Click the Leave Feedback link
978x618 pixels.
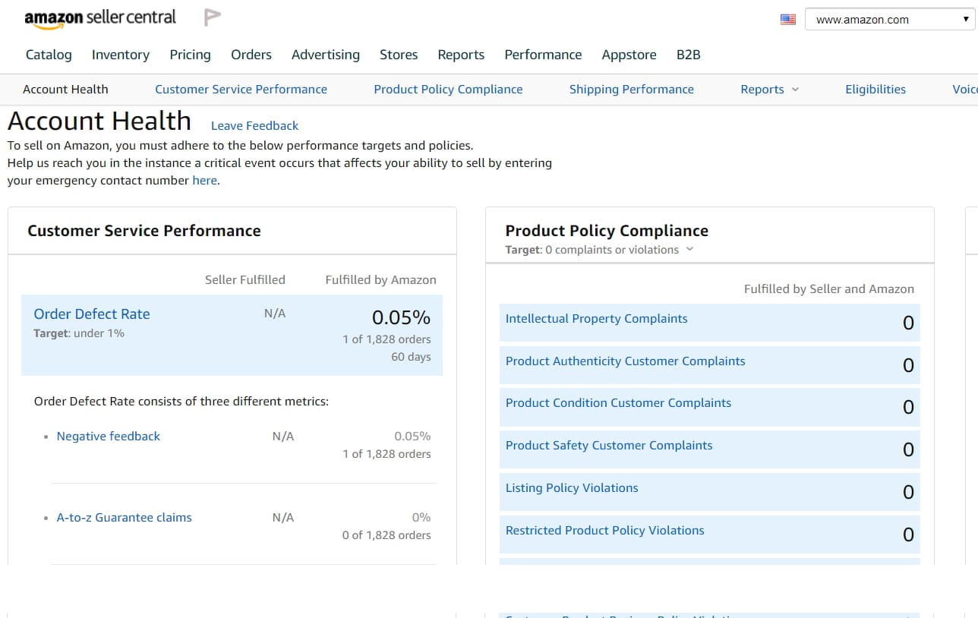(254, 126)
